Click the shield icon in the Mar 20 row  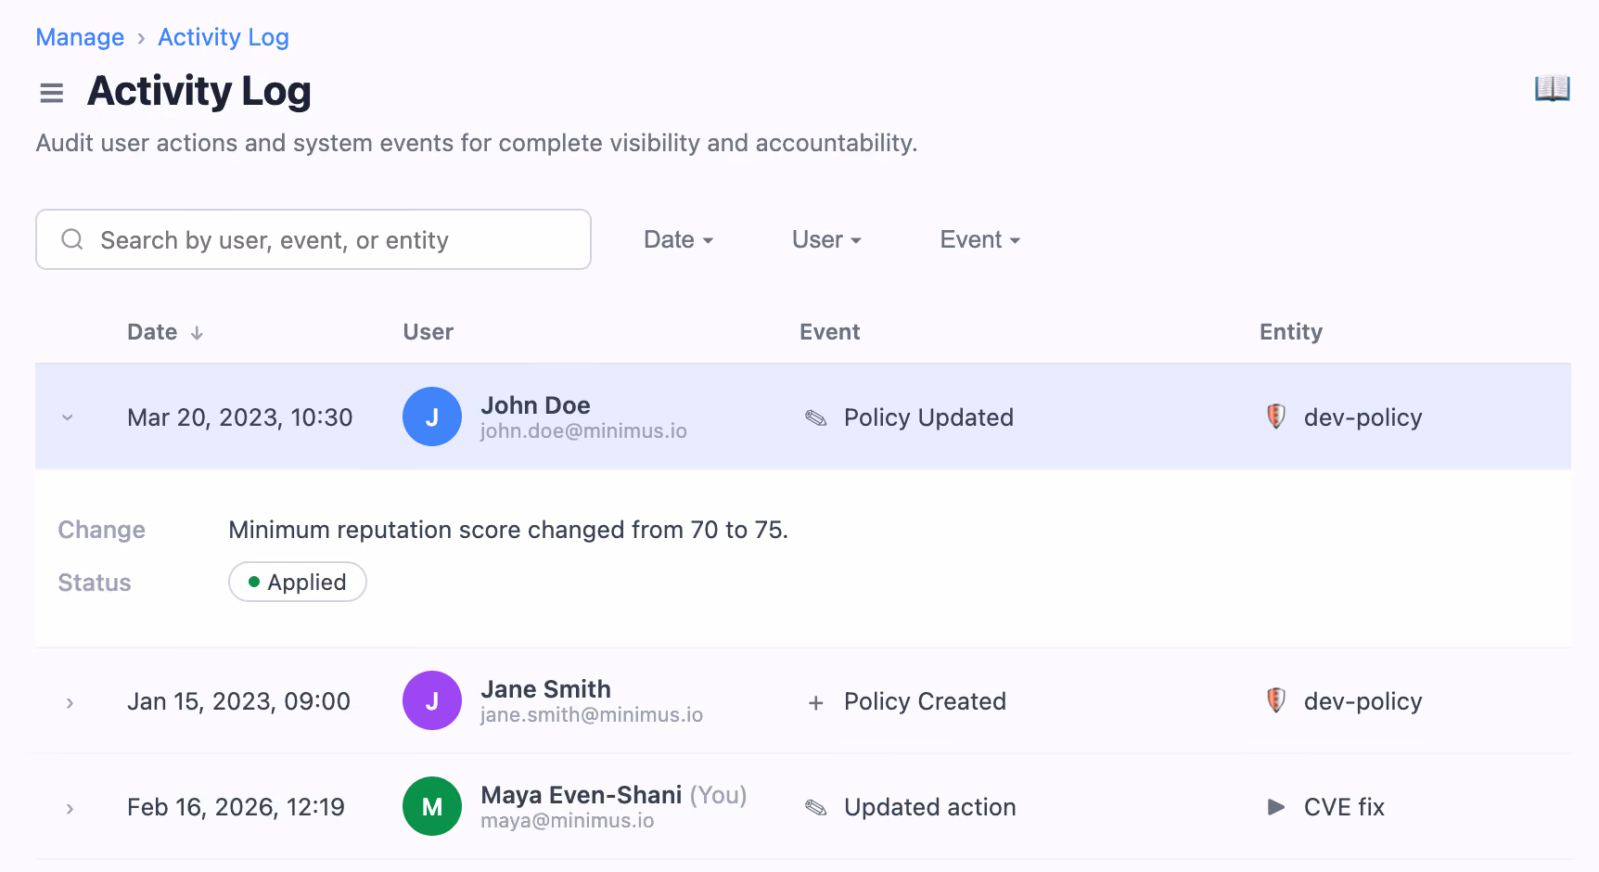tap(1276, 417)
